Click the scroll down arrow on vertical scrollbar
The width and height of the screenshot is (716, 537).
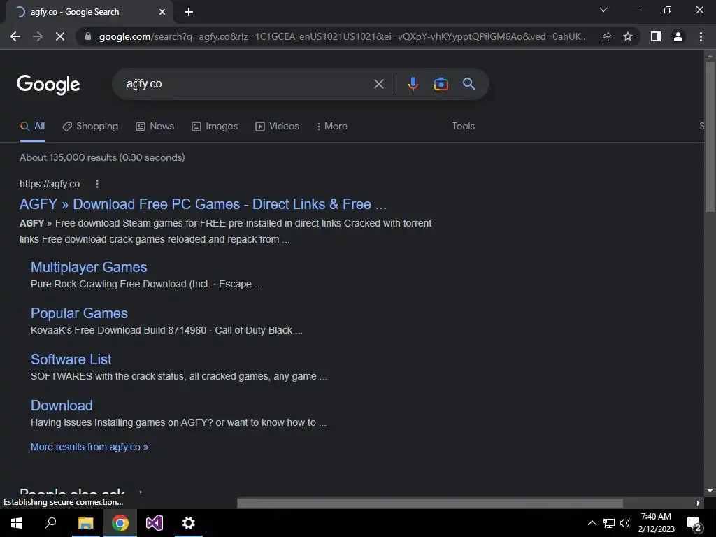(x=710, y=491)
